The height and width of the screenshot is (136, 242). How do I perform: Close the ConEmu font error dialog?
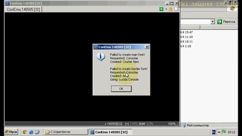[147, 47]
